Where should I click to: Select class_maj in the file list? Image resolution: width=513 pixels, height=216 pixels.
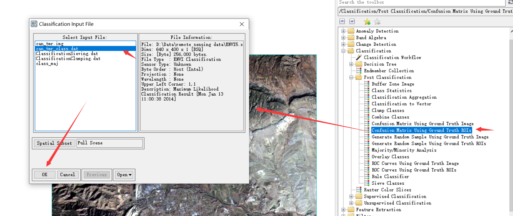tap(47, 64)
